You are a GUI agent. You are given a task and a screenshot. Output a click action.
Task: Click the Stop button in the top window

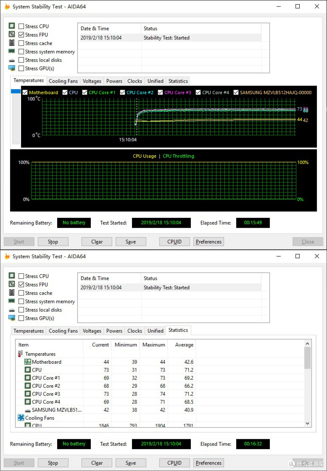point(53,242)
